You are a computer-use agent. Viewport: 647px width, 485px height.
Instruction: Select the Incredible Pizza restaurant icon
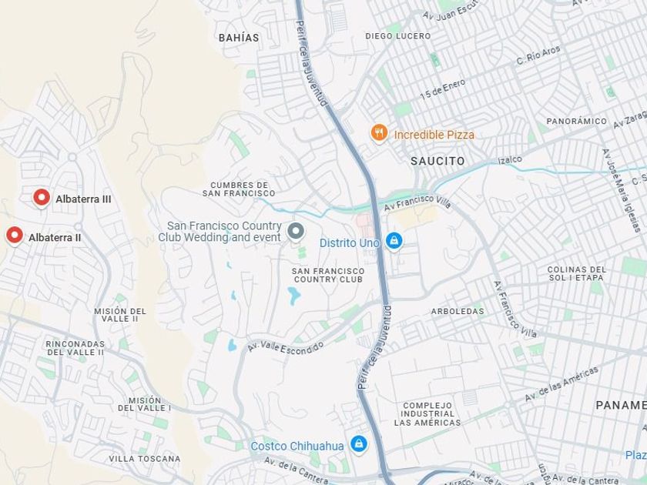379,133
